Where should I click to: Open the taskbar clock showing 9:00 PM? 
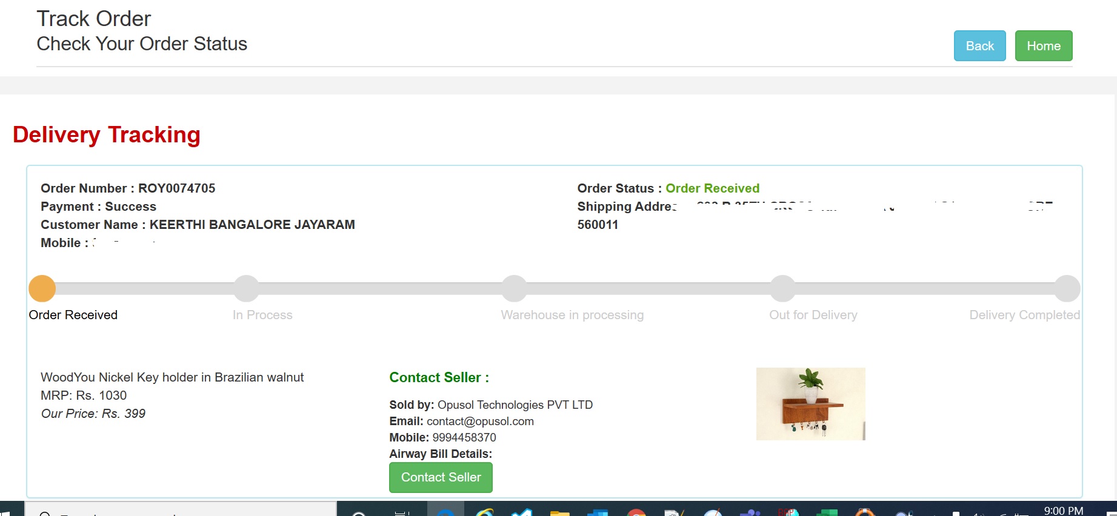[1064, 511]
